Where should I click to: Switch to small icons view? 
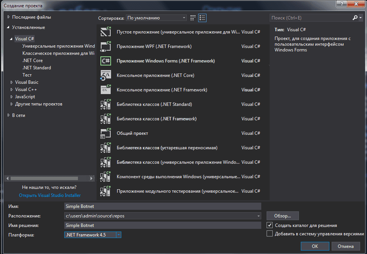193,18
